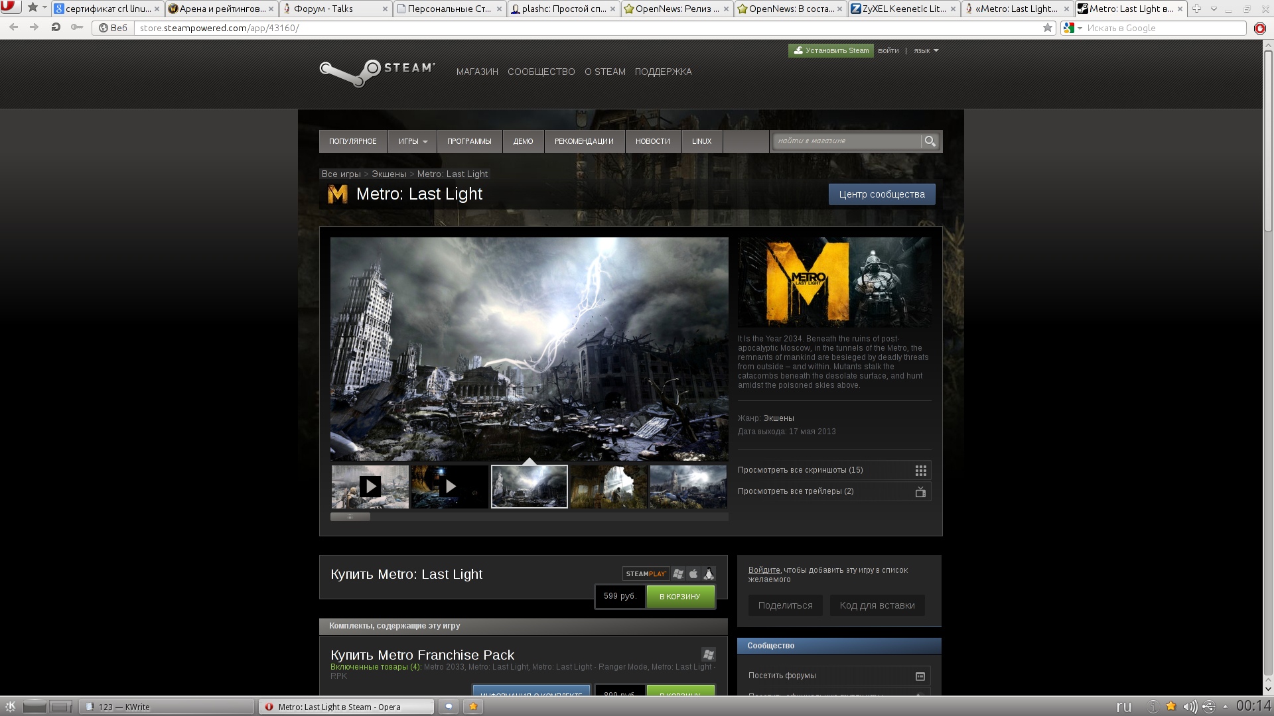This screenshot has height=716, width=1274.
Task: Open the KDE application launcher
Action: coord(10,707)
